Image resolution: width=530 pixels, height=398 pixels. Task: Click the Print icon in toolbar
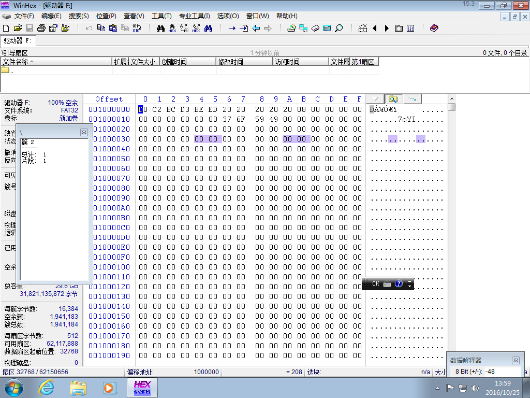pos(41,28)
